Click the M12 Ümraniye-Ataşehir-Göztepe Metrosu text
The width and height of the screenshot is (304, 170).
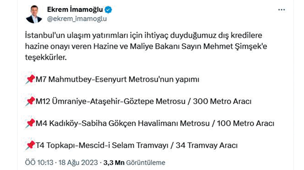point(110,101)
